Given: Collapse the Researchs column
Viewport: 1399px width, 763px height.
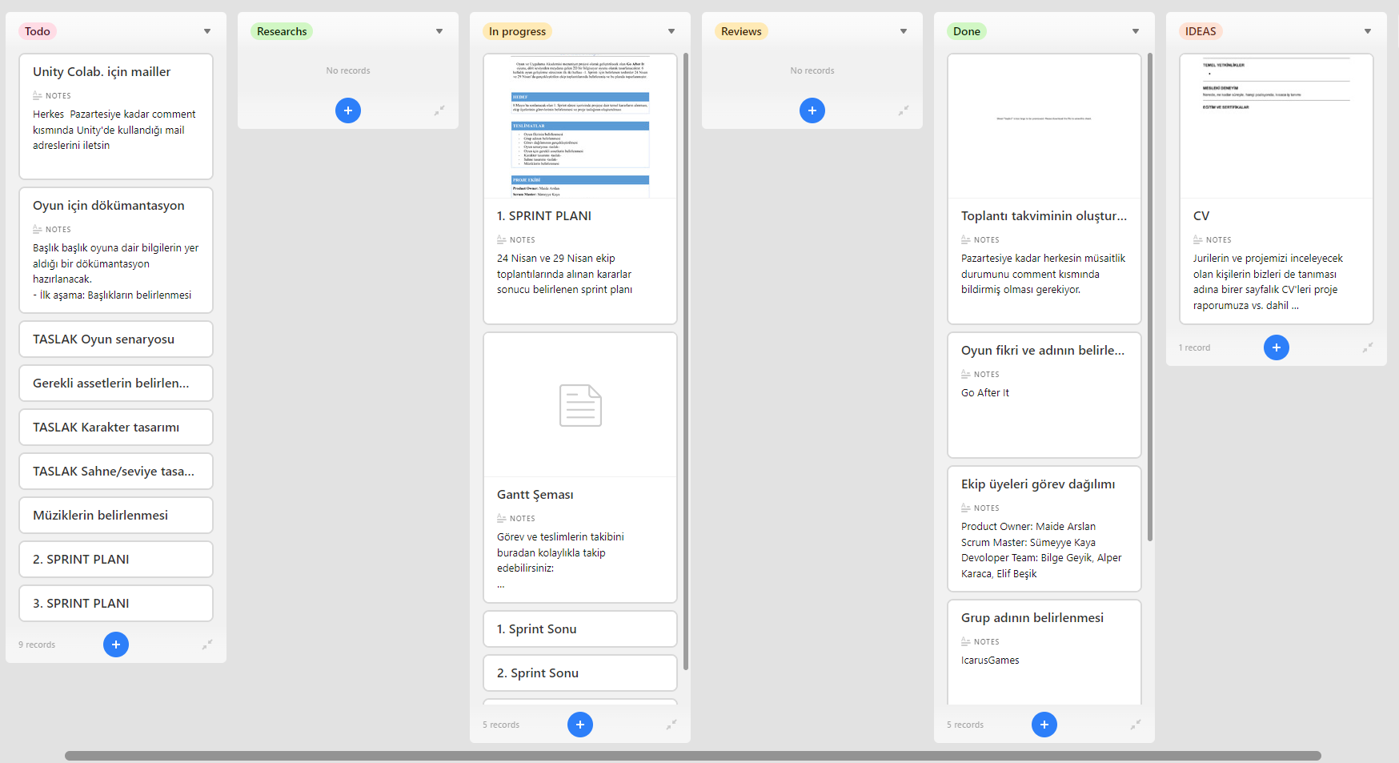Looking at the screenshot, I should pyautogui.click(x=439, y=110).
